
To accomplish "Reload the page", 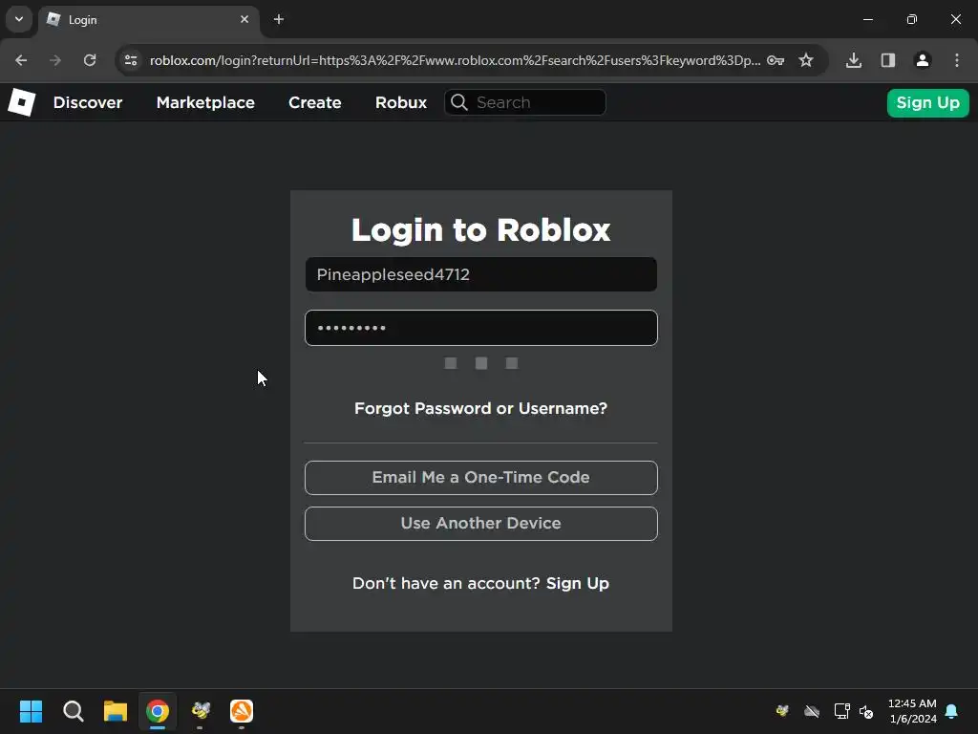I will tap(90, 60).
